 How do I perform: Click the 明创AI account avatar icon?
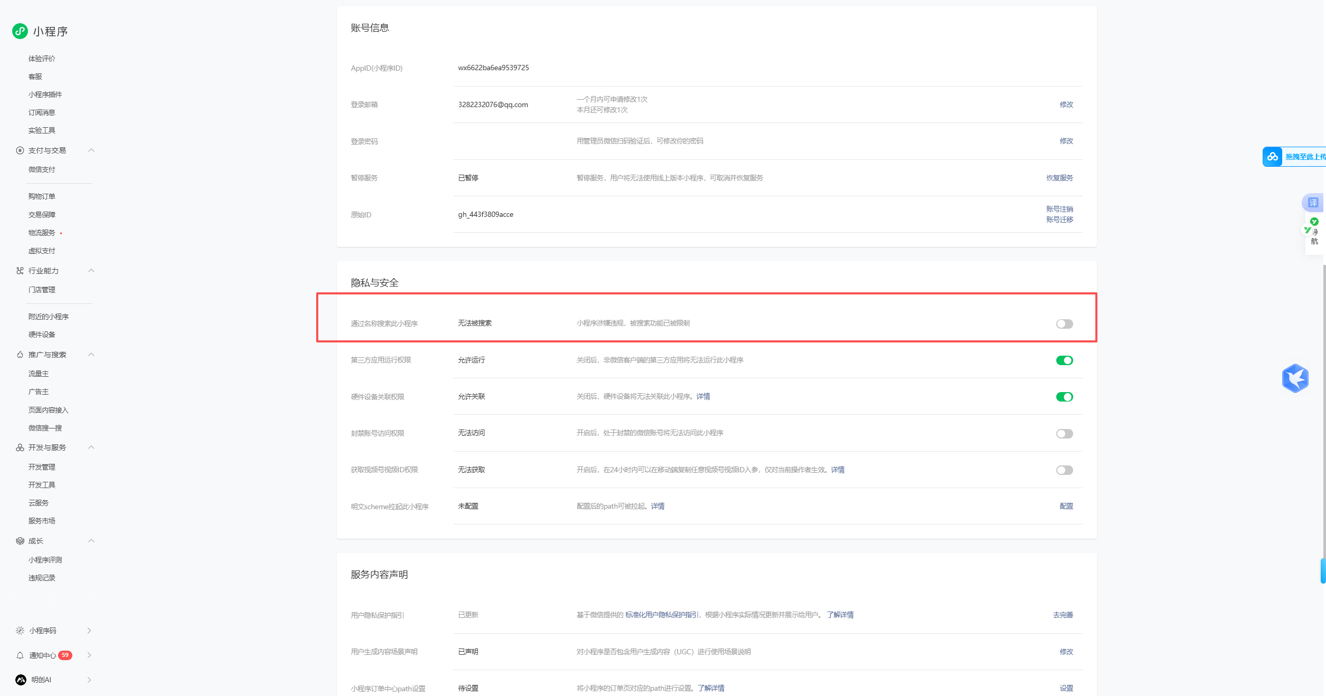(x=21, y=680)
